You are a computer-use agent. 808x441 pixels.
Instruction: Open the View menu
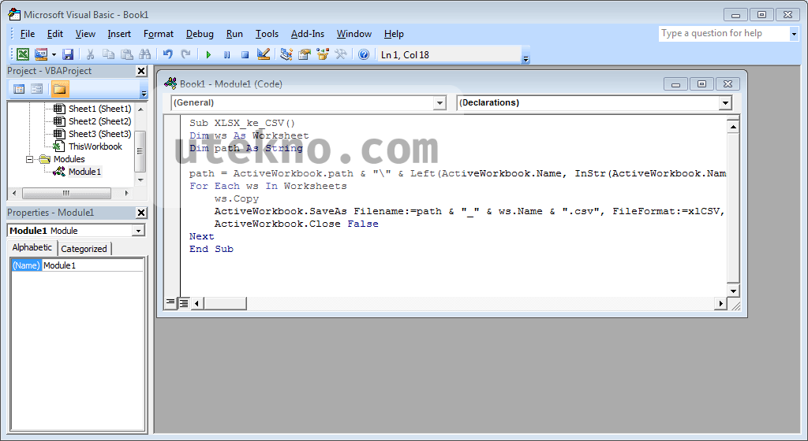85,34
